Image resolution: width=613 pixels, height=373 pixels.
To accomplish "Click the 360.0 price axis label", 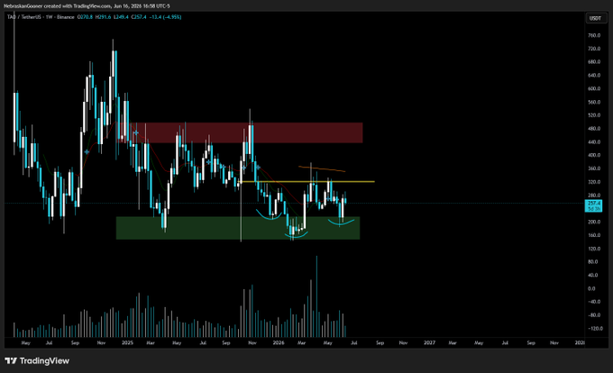I will [x=594, y=168].
